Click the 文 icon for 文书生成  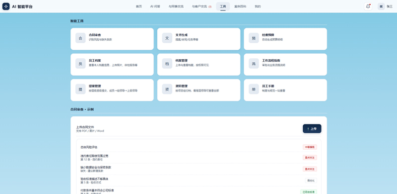(x=167, y=38)
